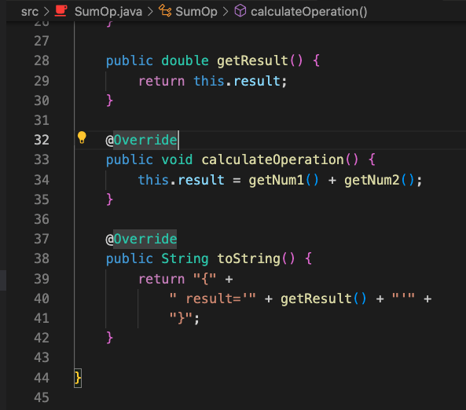Click the chevron after SumOp.java in breadcrumb
Screen dimensions: 466x410
click(x=150, y=12)
